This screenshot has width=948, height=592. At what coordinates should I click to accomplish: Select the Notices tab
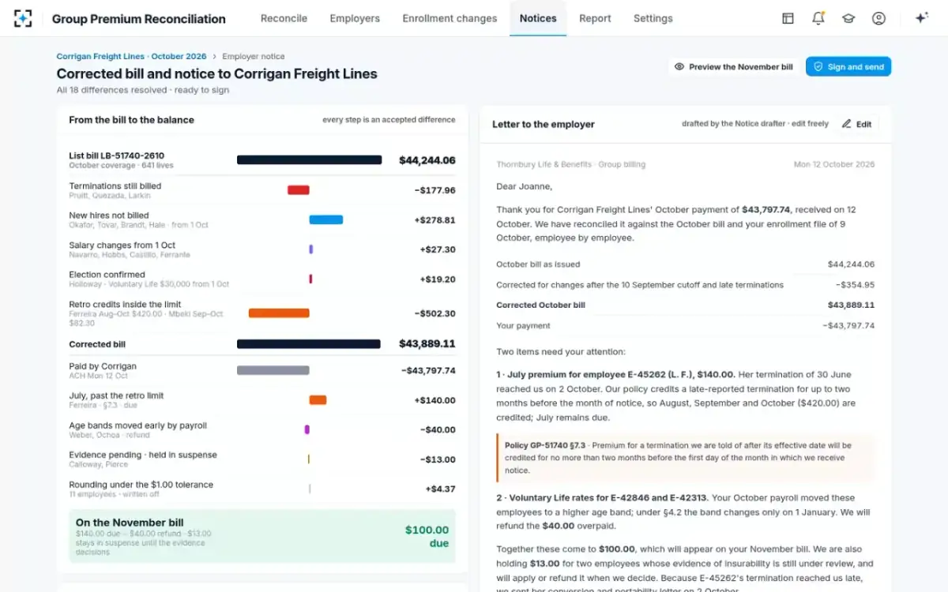(538, 18)
